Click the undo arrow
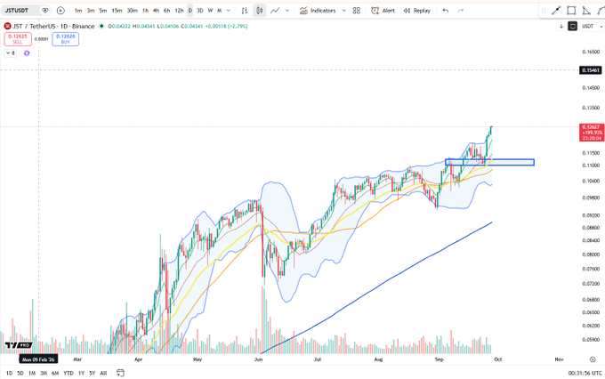The image size is (605, 379). coord(446,11)
